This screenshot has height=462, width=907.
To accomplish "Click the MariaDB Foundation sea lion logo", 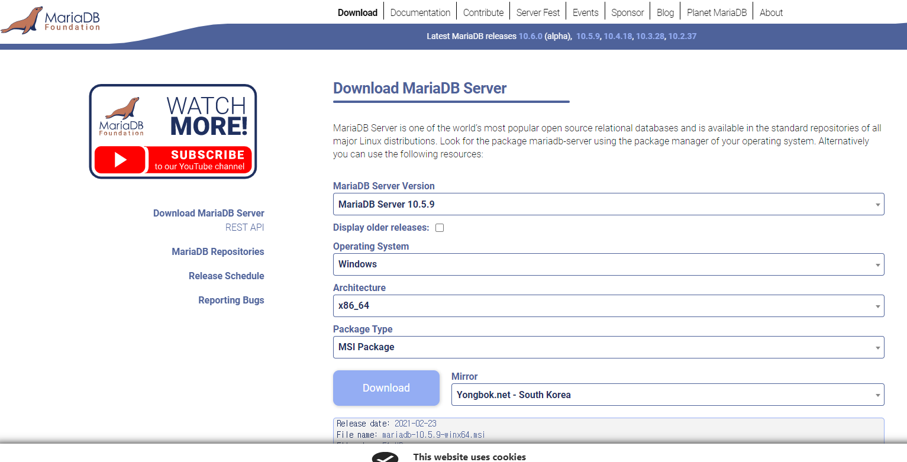I will click(x=50, y=20).
